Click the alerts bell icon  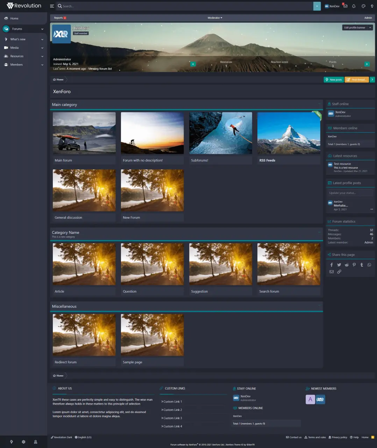coord(354,6)
